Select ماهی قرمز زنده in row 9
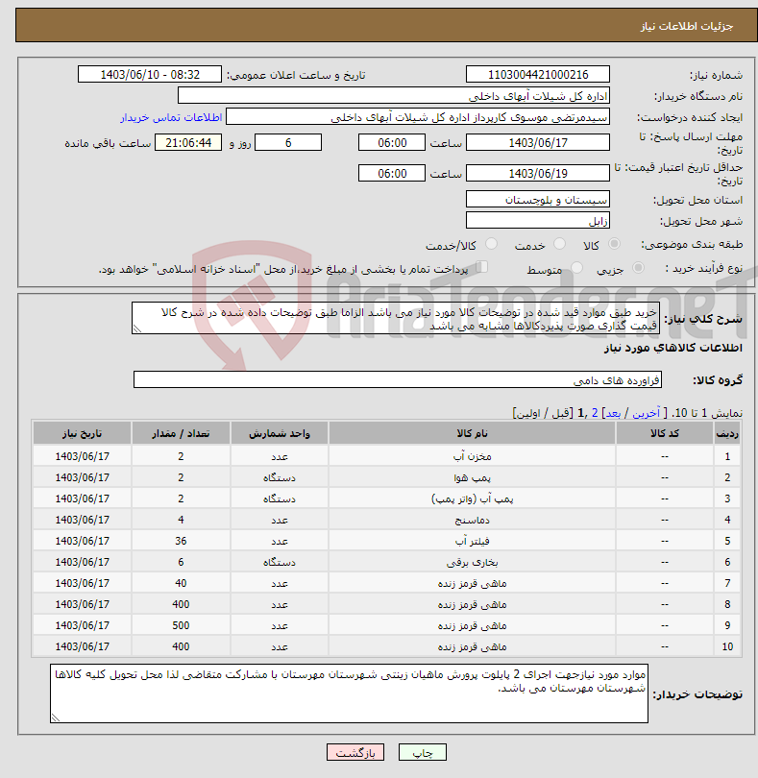Viewport: 758px width, 778px height. pos(472,625)
